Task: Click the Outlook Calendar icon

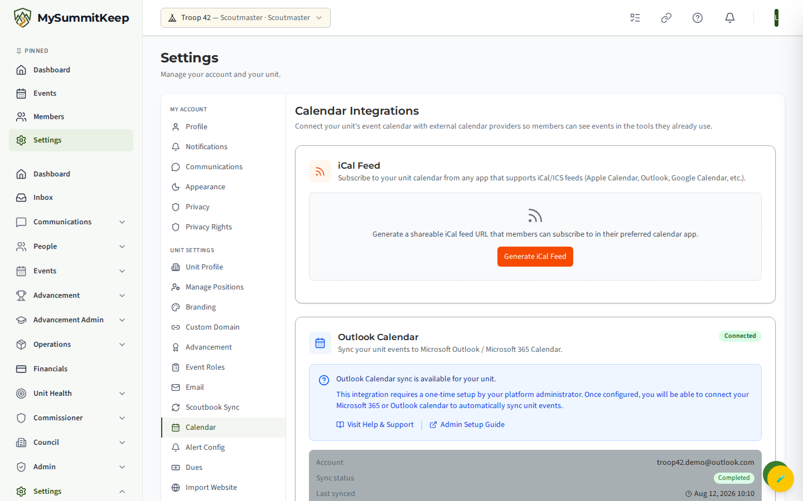Action: tap(320, 343)
